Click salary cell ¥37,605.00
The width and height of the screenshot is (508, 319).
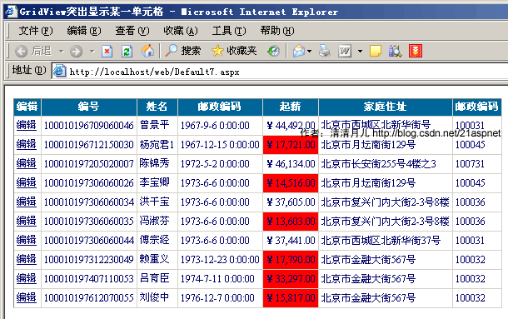pos(291,202)
